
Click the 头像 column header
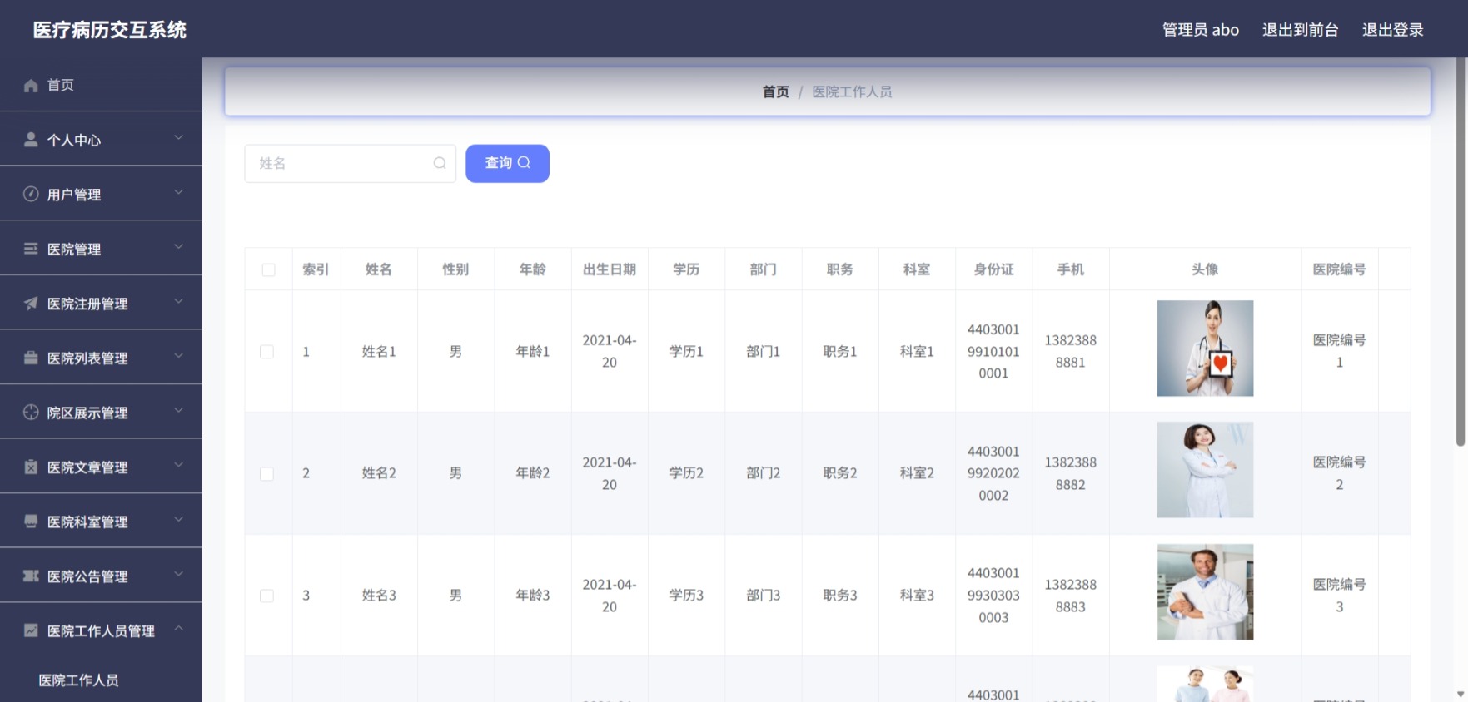(1205, 269)
